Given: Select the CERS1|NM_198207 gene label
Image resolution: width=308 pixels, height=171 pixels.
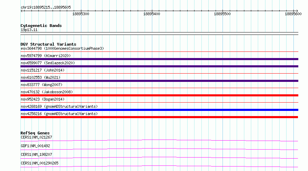Looking at the screenshot, I should (x=36, y=154).
